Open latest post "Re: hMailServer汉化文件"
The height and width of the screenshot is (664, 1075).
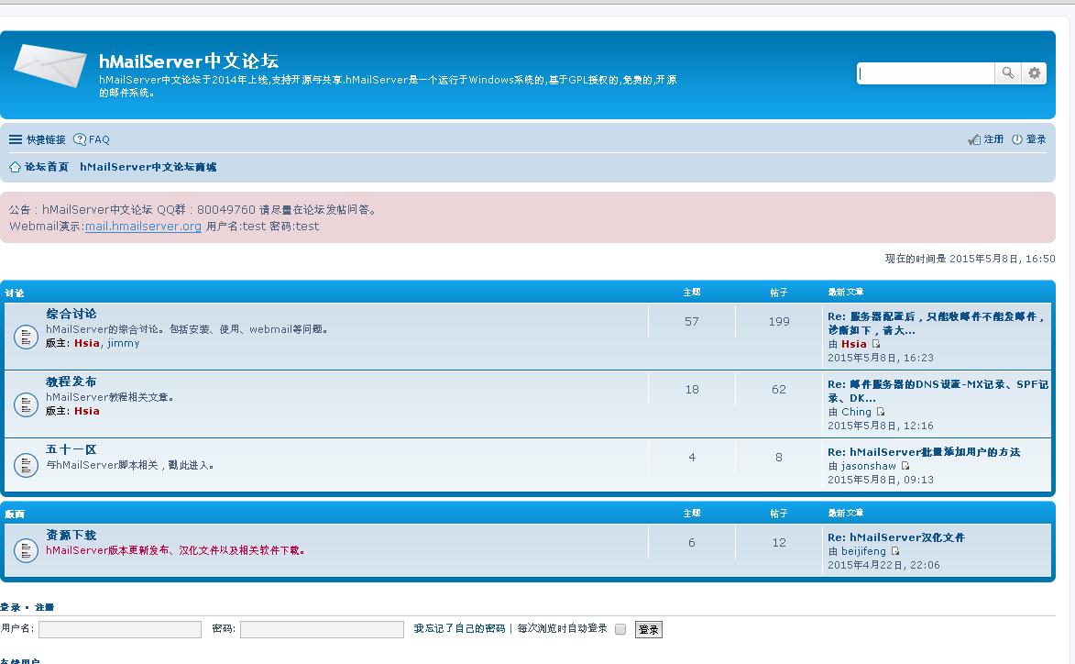point(896,537)
